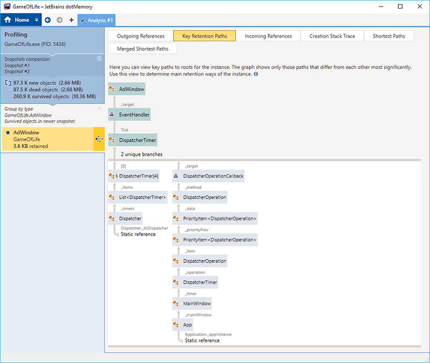
Task: Switch to the Analysis #1 tab
Action: 97,20
